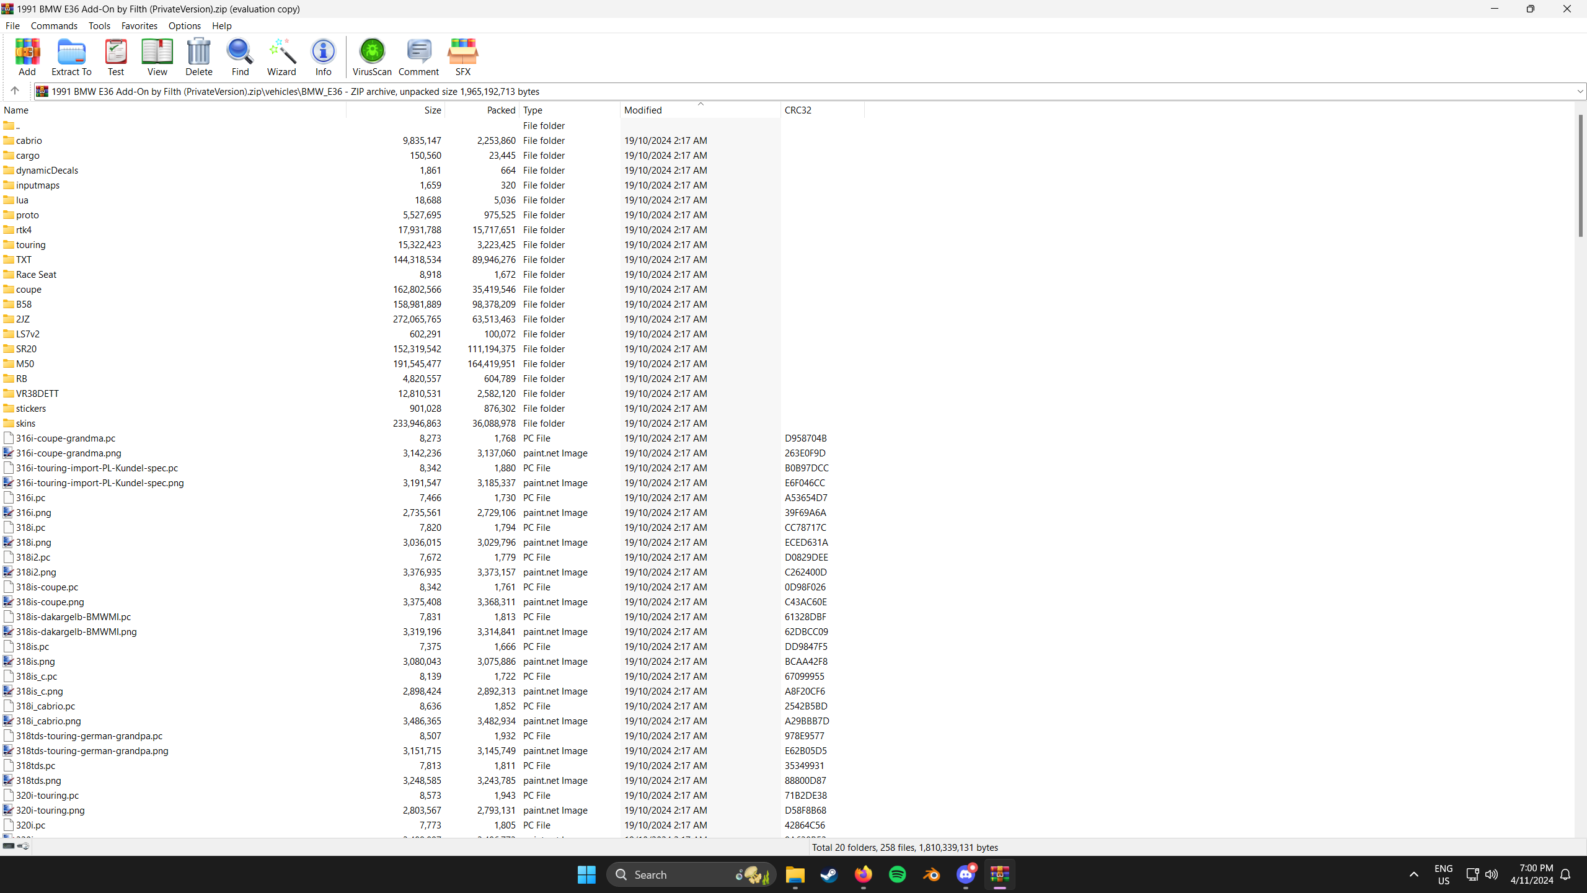The width and height of the screenshot is (1587, 893).
Task: Sort by the Modified column header
Action: tap(701, 110)
